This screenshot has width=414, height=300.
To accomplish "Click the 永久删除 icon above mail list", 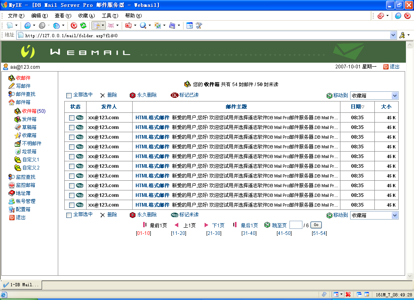I will (133, 95).
